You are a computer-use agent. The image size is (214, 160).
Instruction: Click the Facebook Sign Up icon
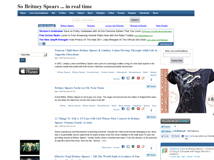(x=183, y=136)
